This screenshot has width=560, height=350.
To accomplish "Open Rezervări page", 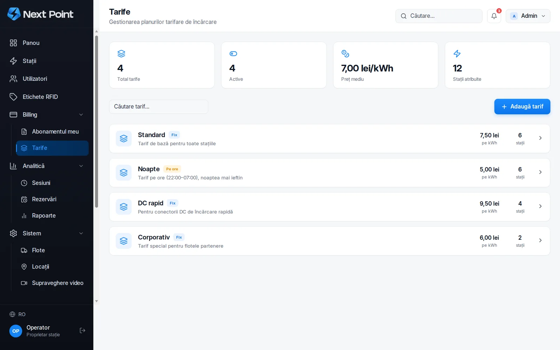I will click(x=52, y=199).
